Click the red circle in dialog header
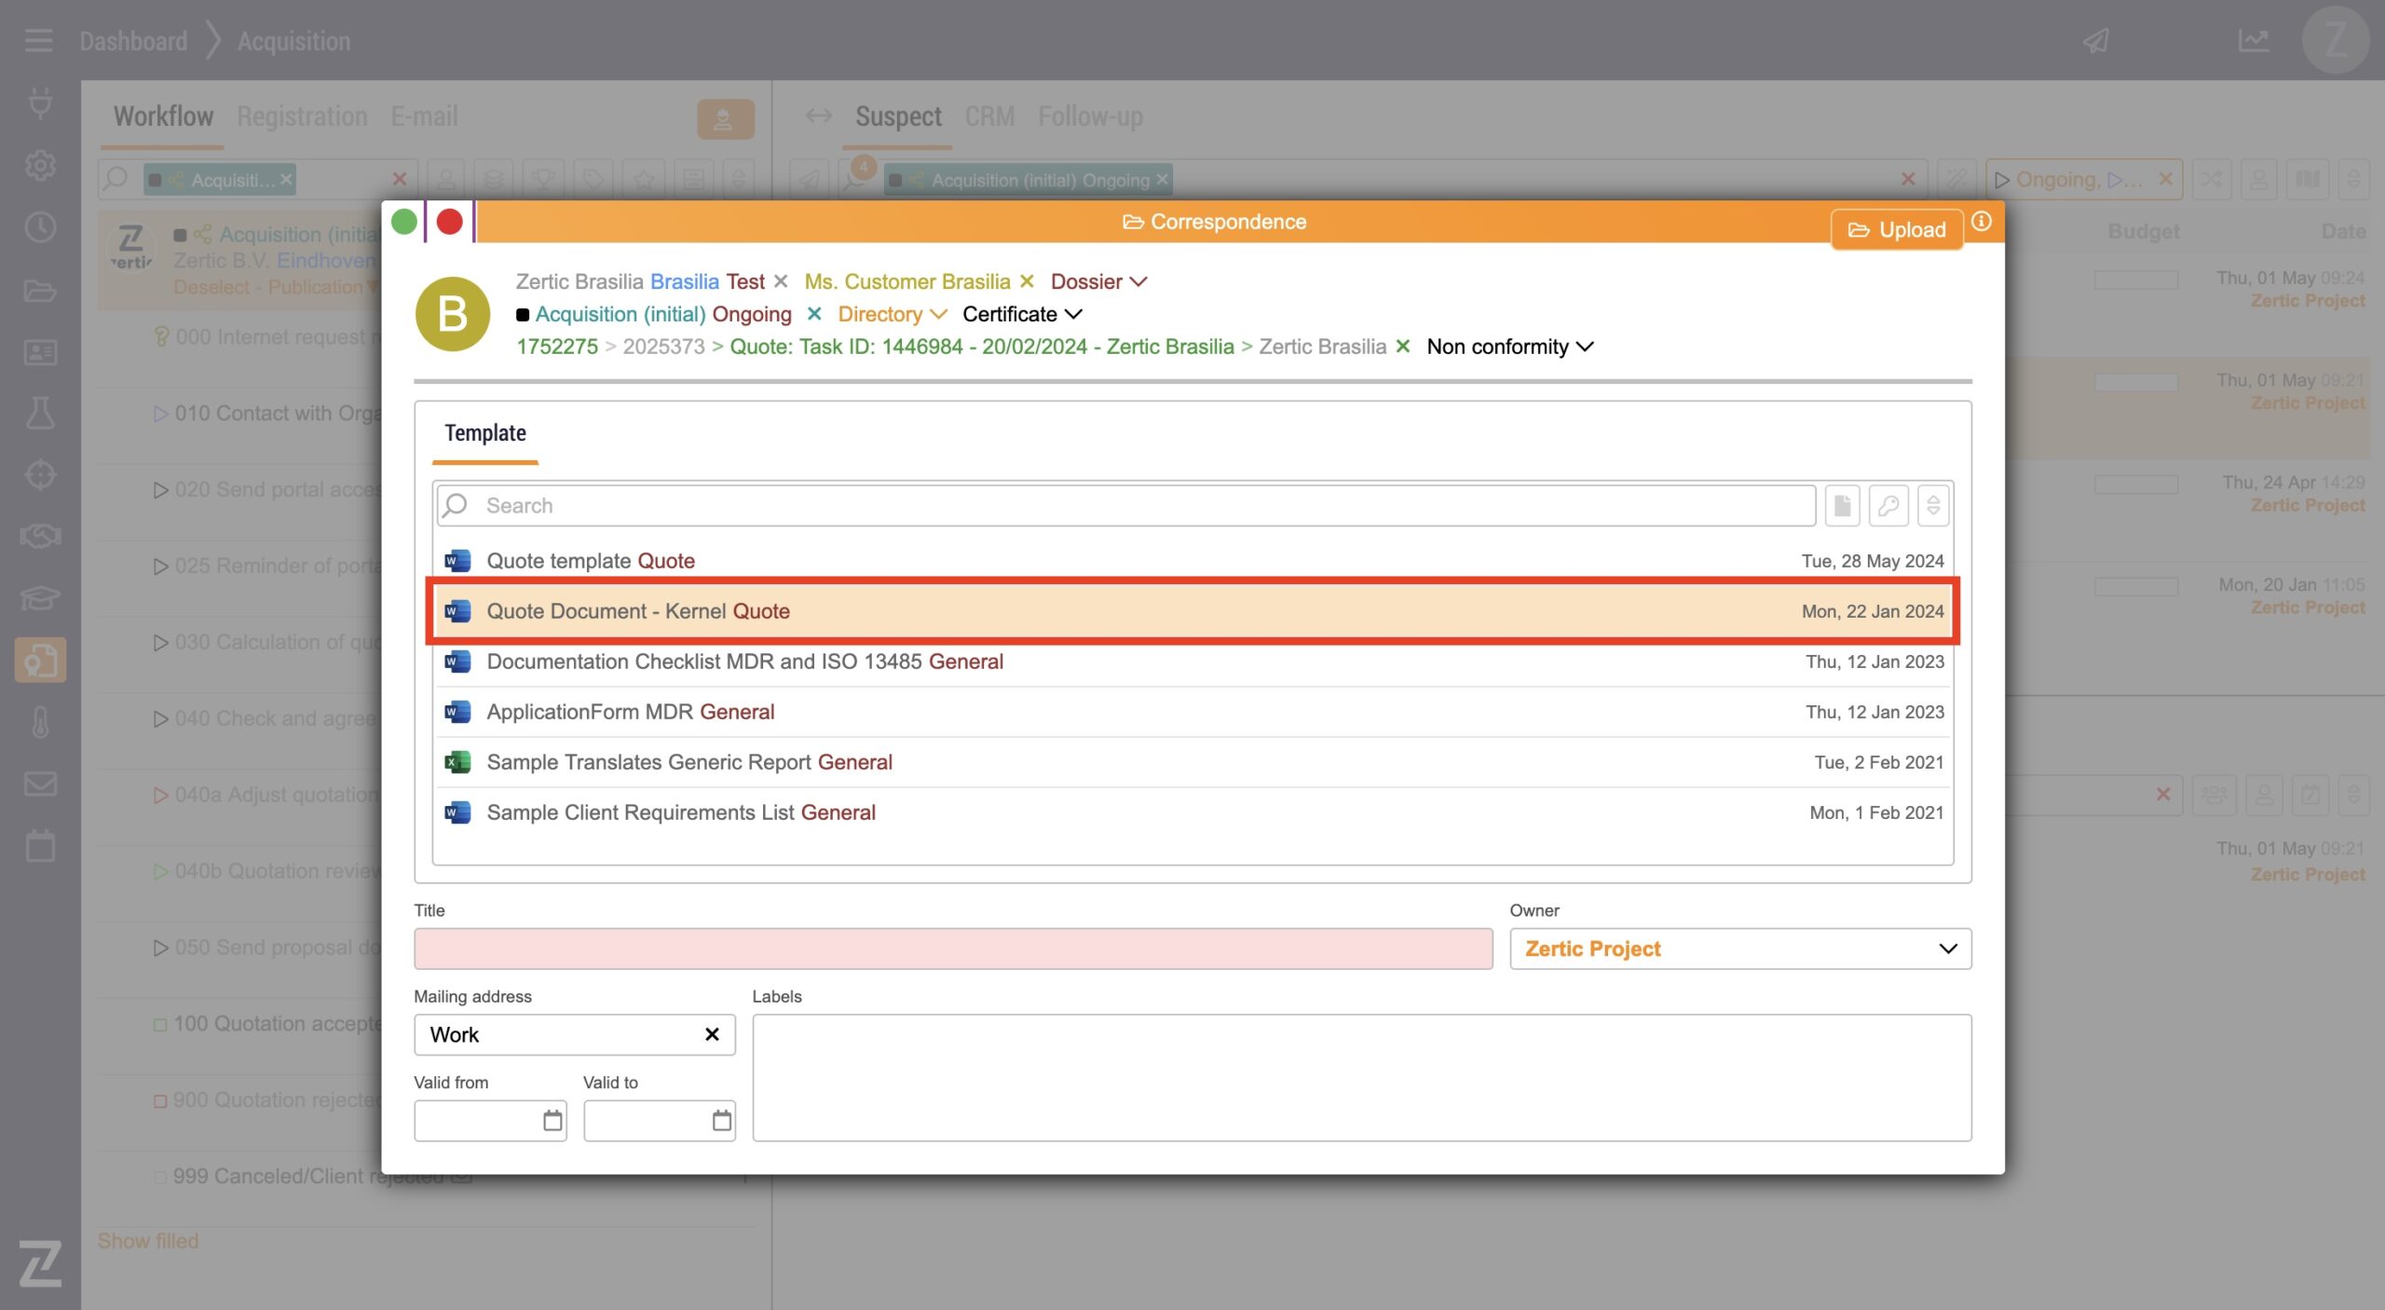2385x1310 pixels. point(450,222)
